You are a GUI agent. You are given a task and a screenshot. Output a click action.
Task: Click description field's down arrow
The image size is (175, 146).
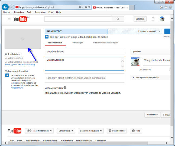[x=122, y=66]
